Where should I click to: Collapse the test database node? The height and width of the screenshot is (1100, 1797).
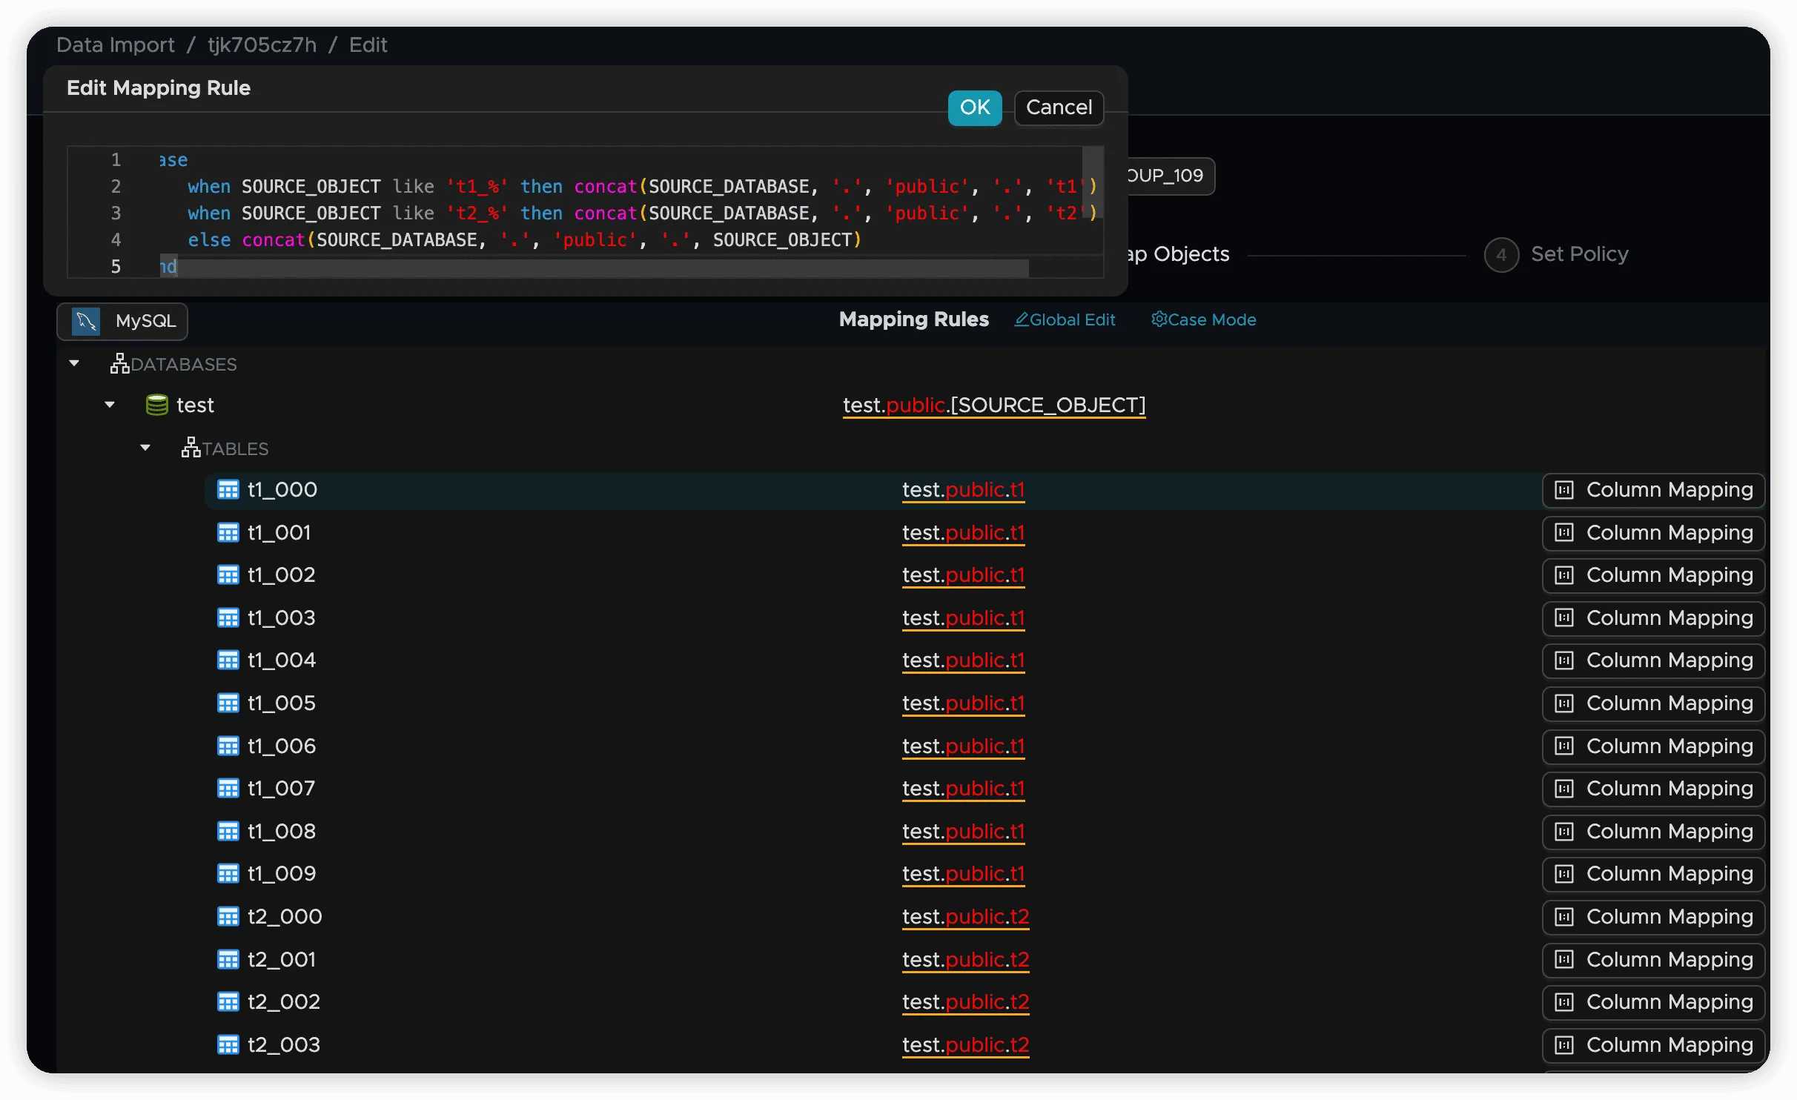coord(110,405)
